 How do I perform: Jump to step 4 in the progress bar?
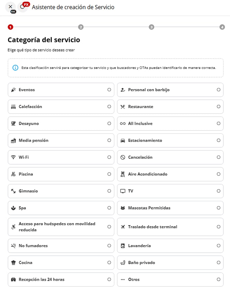[222, 27]
